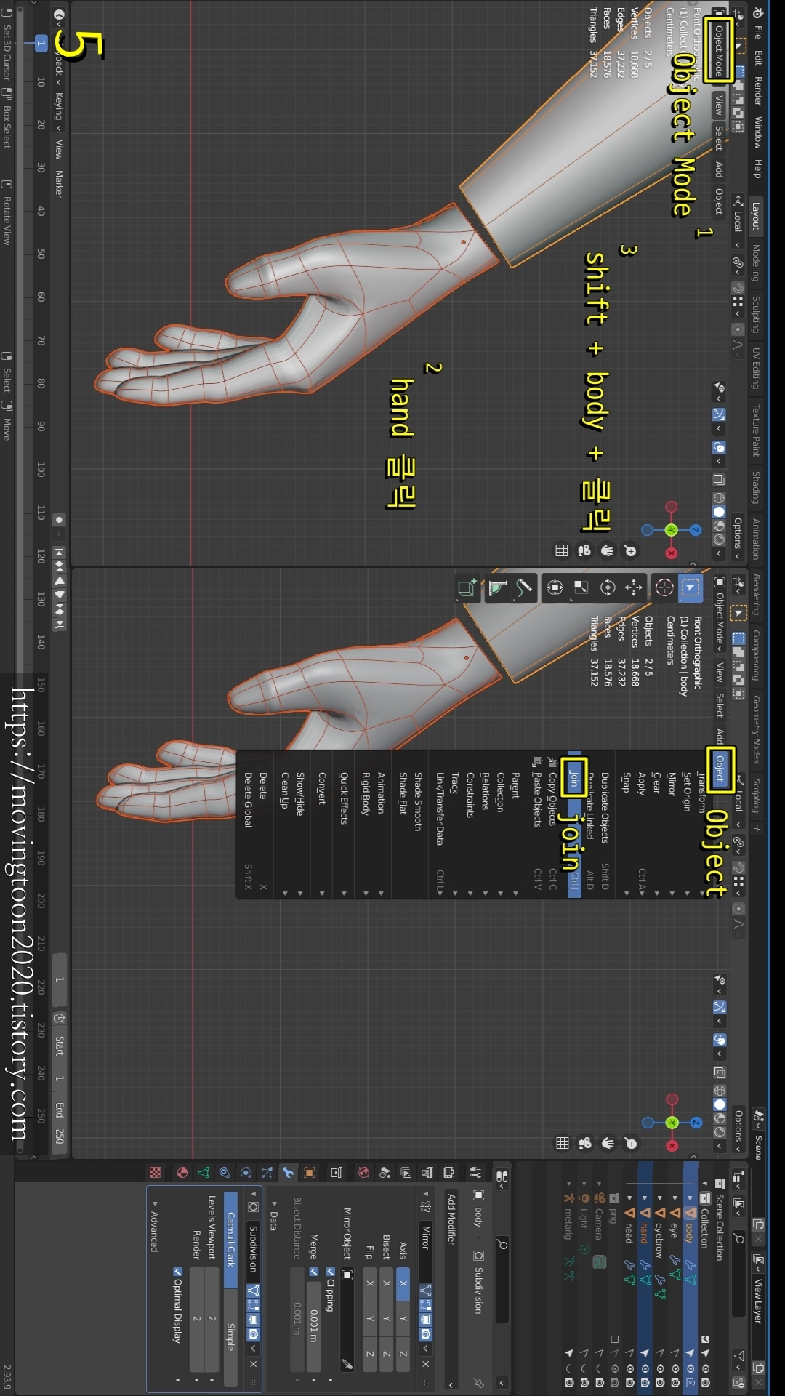
Task: Click the timeline current frame marker 1
Action: (x=41, y=44)
